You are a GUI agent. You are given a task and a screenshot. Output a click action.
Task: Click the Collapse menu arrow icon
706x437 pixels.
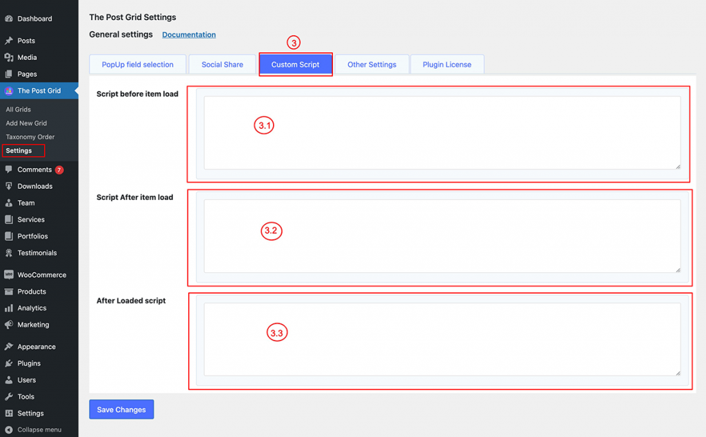pyautogui.click(x=8, y=430)
